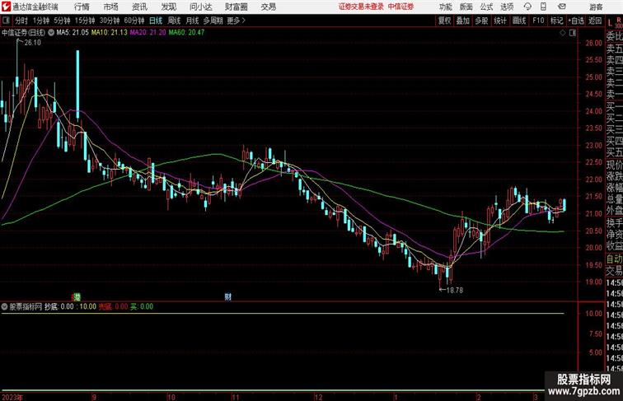Open the mail envelope icon

(562, 7)
